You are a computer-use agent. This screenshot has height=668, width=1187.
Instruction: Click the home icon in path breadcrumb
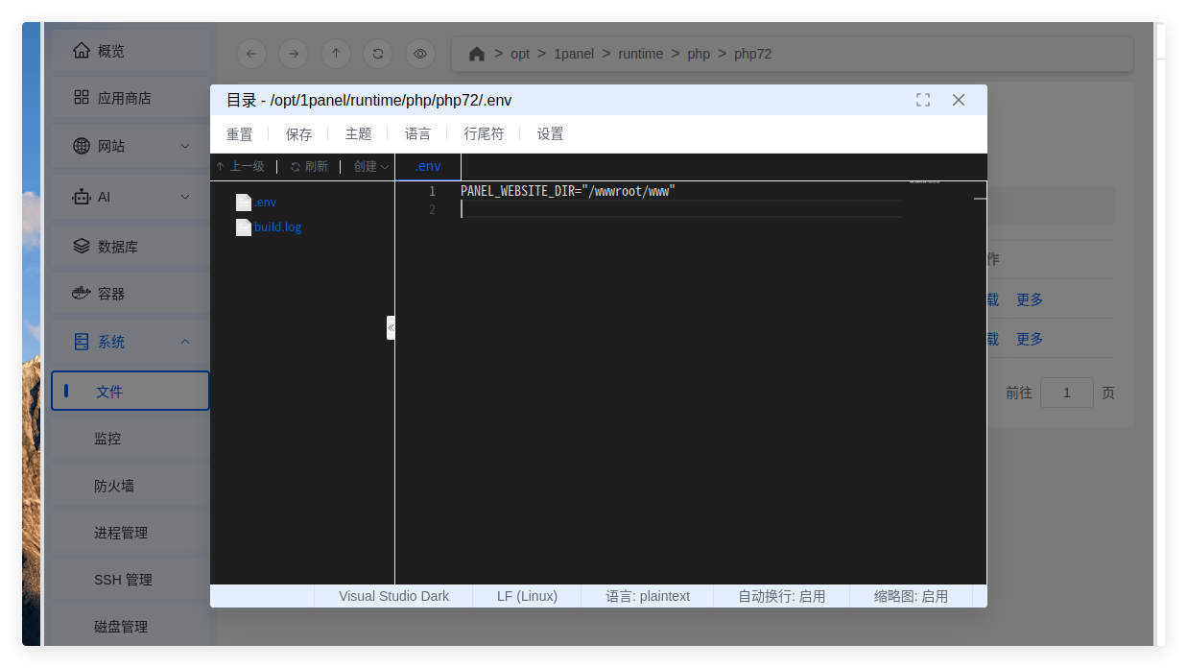(476, 54)
